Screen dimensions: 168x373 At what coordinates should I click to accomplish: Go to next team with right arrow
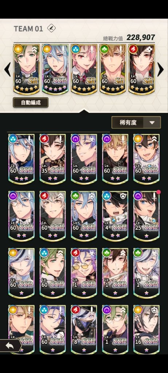click(160, 70)
